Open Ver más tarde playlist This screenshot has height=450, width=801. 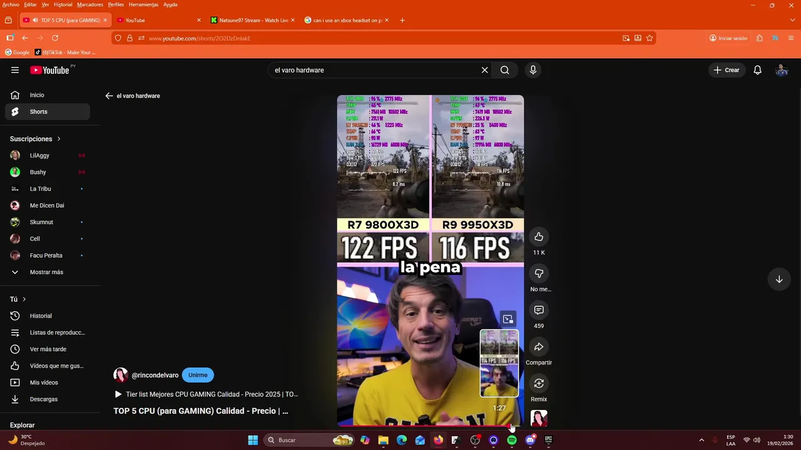coord(48,349)
